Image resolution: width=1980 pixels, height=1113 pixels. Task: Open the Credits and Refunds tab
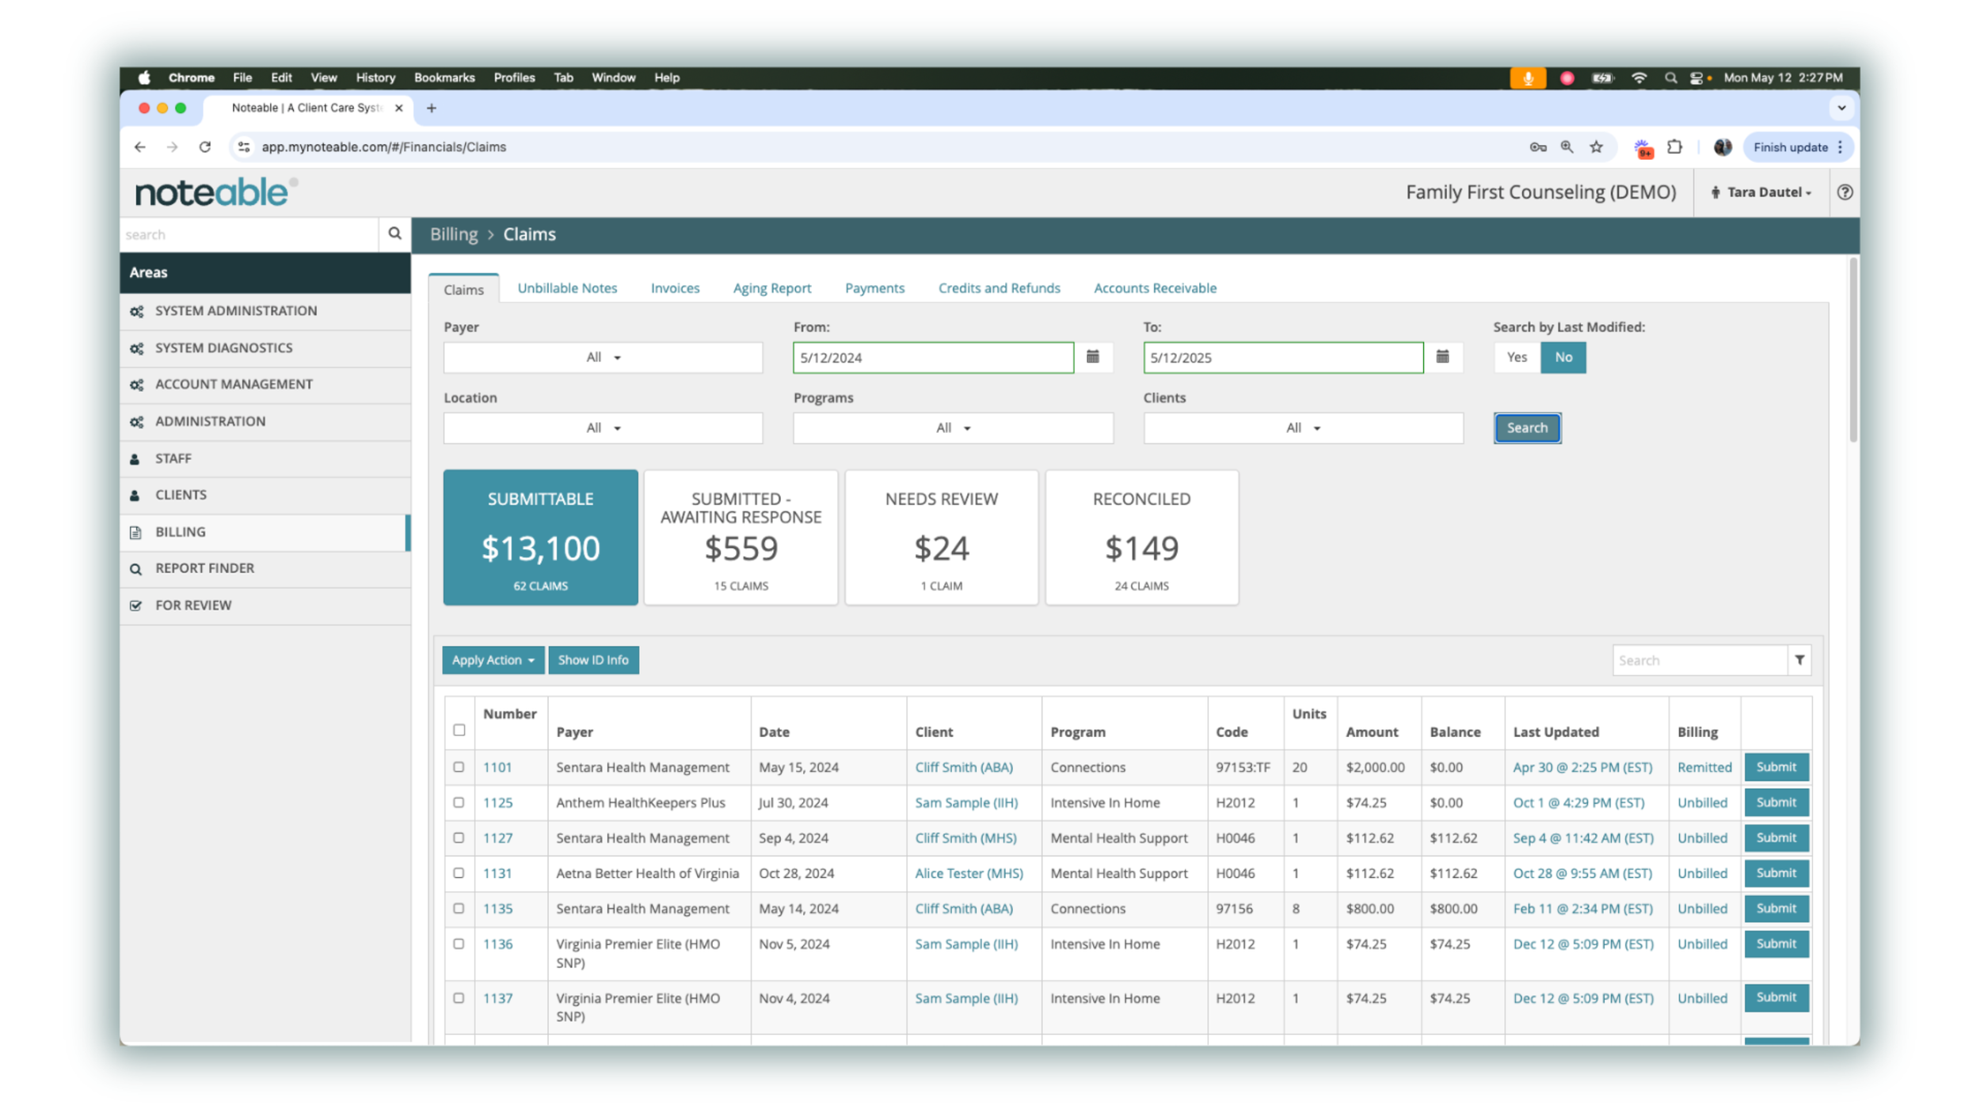click(x=1000, y=288)
